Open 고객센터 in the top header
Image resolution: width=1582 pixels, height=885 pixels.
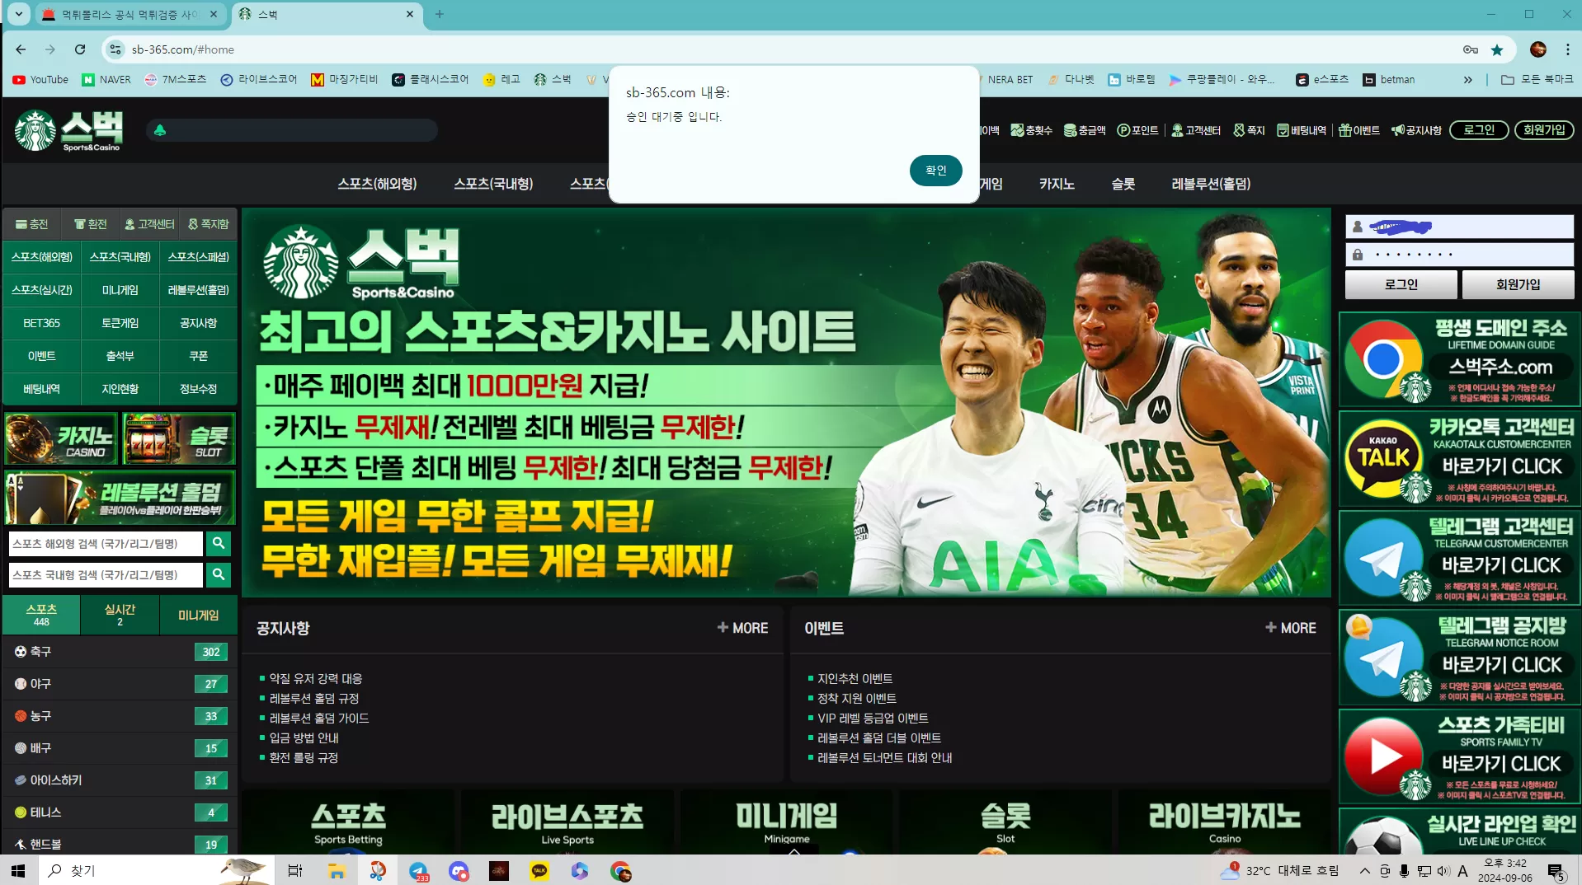click(x=1196, y=130)
